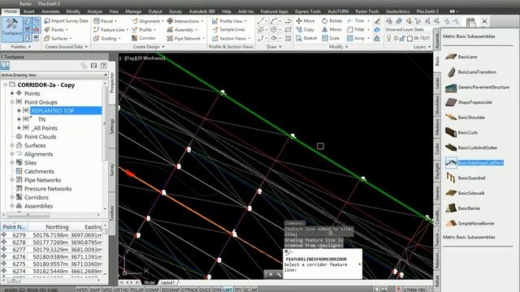Pick the GenericPavementStructure subassembly
The height and width of the screenshot is (292, 520).
pos(477,87)
